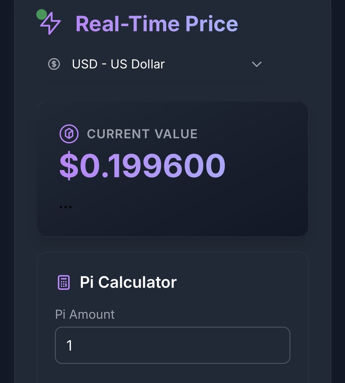The height and width of the screenshot is (383, 345).
Task: Click the dollar sign in the price value
Action: point(69,165)
